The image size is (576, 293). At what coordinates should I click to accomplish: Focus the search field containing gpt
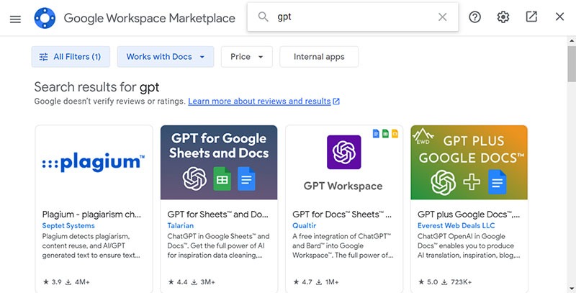353,17
